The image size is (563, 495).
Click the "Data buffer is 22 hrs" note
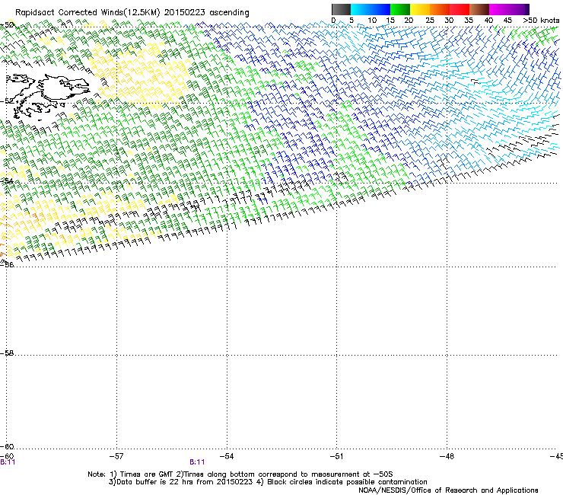point(156,482)
